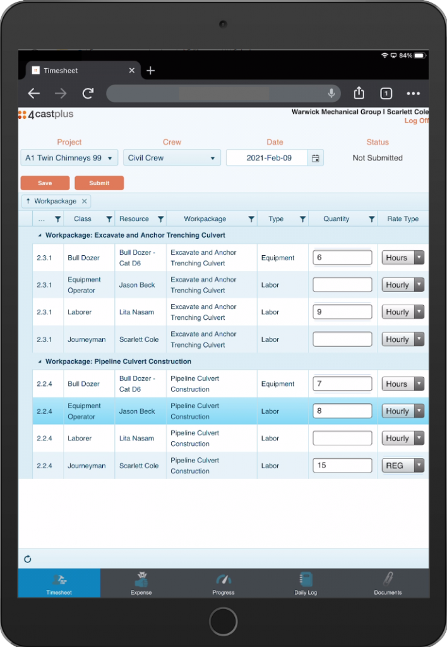This screenshot has height=647, width=447.
Task: Click the Quantity column header
Action: coord(336,219)
